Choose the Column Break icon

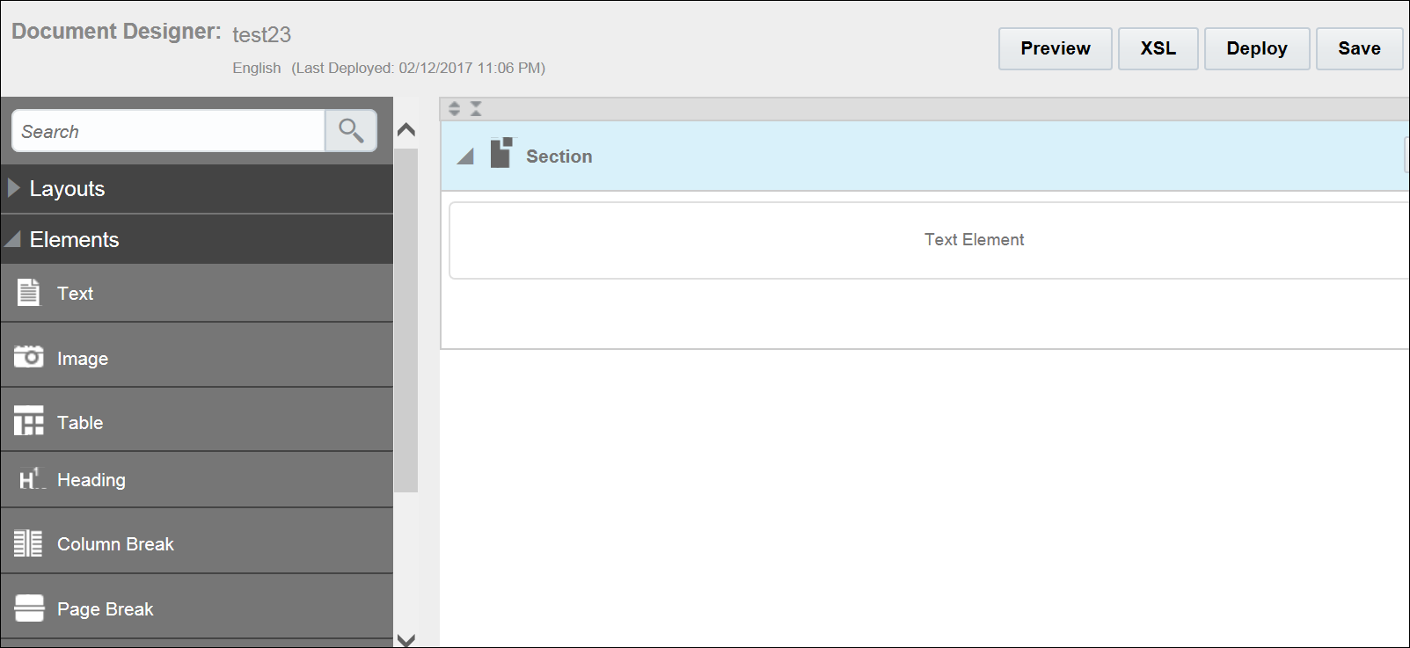(x=28, y=543)
